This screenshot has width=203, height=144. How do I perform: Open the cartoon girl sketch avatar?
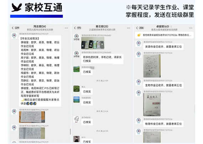click(x=76, y=119)
